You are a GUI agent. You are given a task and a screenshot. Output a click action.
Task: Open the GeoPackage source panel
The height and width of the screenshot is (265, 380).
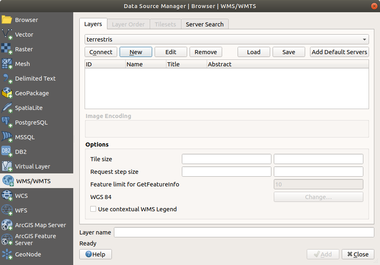click(x=32, y=93)
